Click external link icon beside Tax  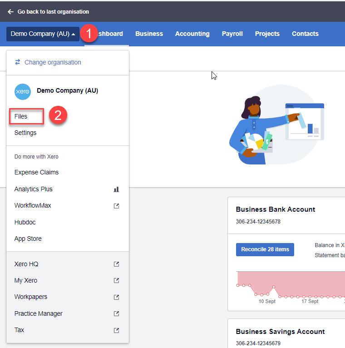point(116,330)
